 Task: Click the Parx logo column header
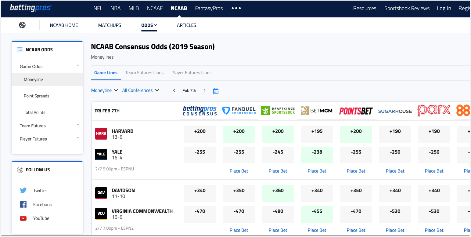click(434, 111)
